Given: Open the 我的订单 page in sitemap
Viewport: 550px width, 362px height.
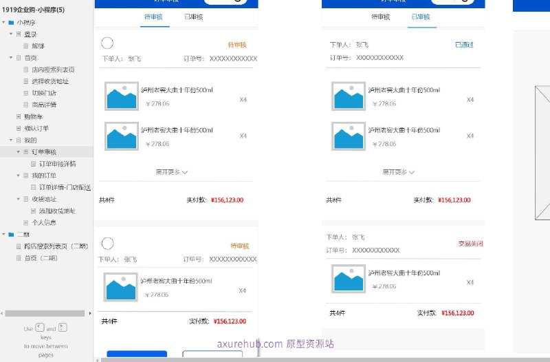Looking at the screenshot, I should click(44, 175).
